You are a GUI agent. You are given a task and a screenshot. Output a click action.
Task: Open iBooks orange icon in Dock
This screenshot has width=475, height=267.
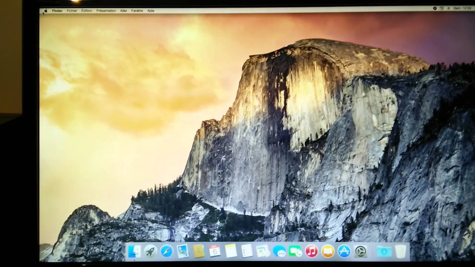pyautogui.click(x=328, y=251)
